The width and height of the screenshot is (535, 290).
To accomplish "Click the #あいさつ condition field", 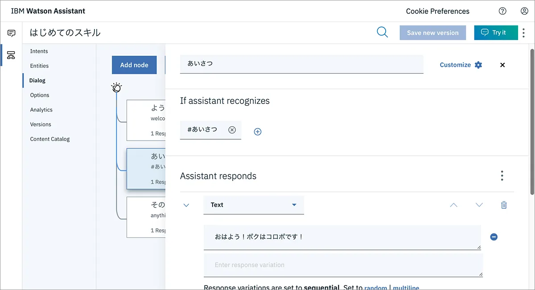I will click(210, 130).
